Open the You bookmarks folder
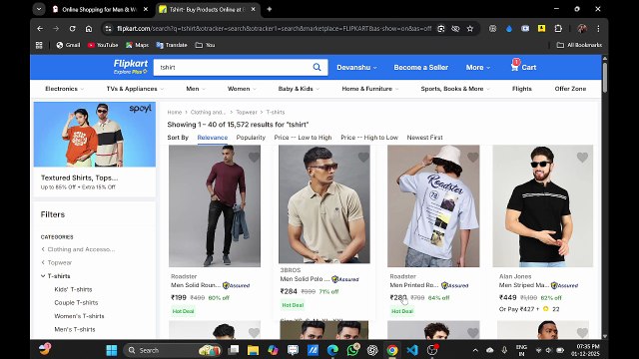 coord(205,45)
